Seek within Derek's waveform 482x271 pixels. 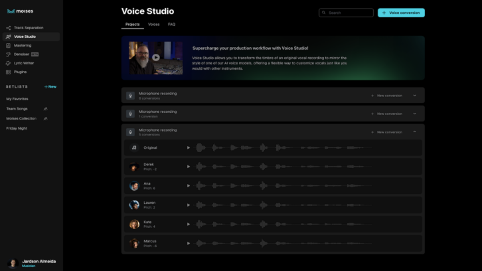[283, 167]
